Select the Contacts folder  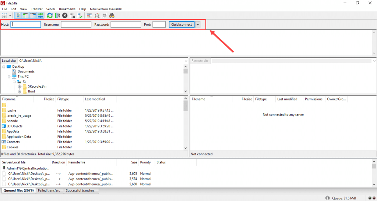13,142
